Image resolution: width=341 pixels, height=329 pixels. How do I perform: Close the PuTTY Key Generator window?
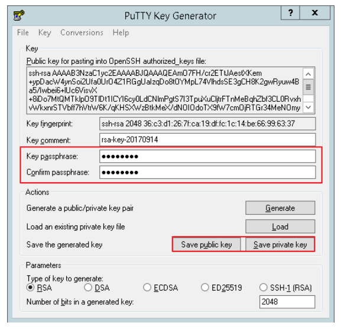click(x=314, y=13)
